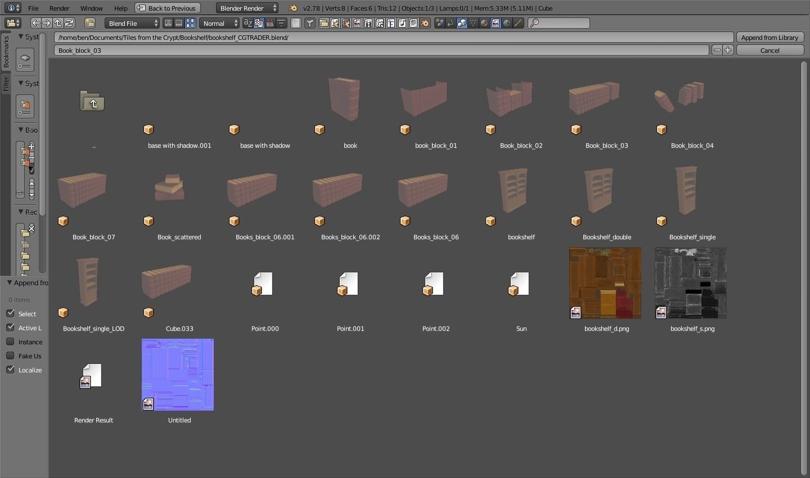This screenshot has width=810, height=478.
Task: Collapse the Bookmarks panel triangle
Action: point(21,130)
